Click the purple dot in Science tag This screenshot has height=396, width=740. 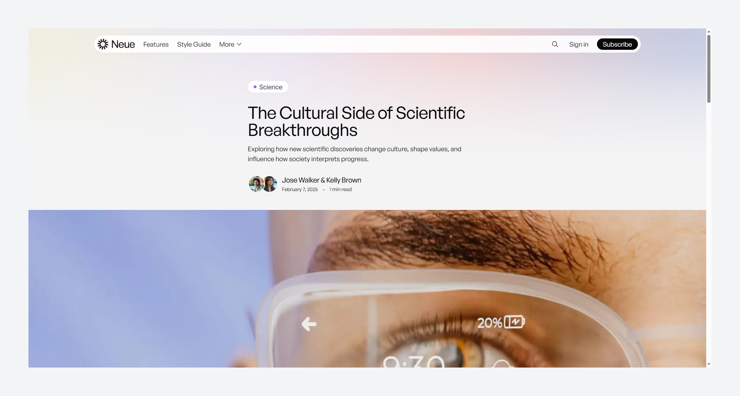point(255,87)
